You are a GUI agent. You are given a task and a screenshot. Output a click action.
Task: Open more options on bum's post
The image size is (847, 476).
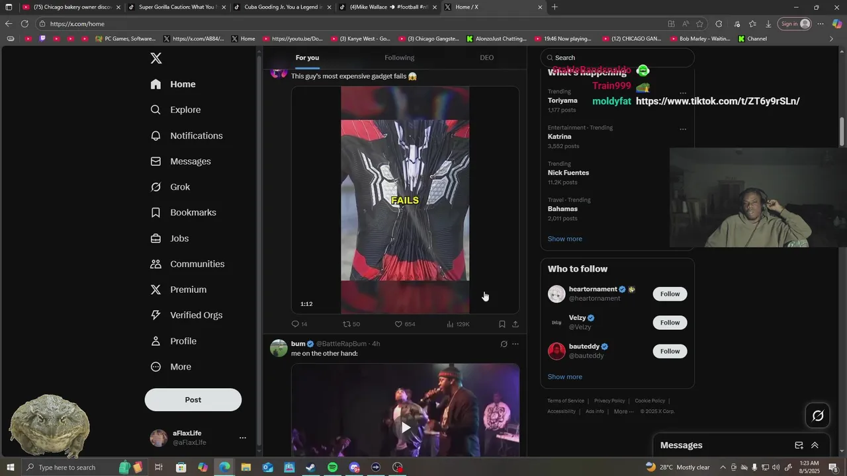(515, 344)
